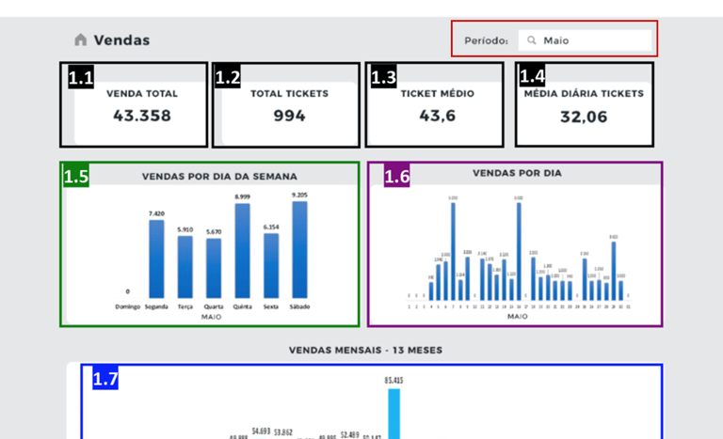Viewport: 723px width, 439px height.
Task: Select the Segunda bar labeled 7.420
Action: pos(156,259)
